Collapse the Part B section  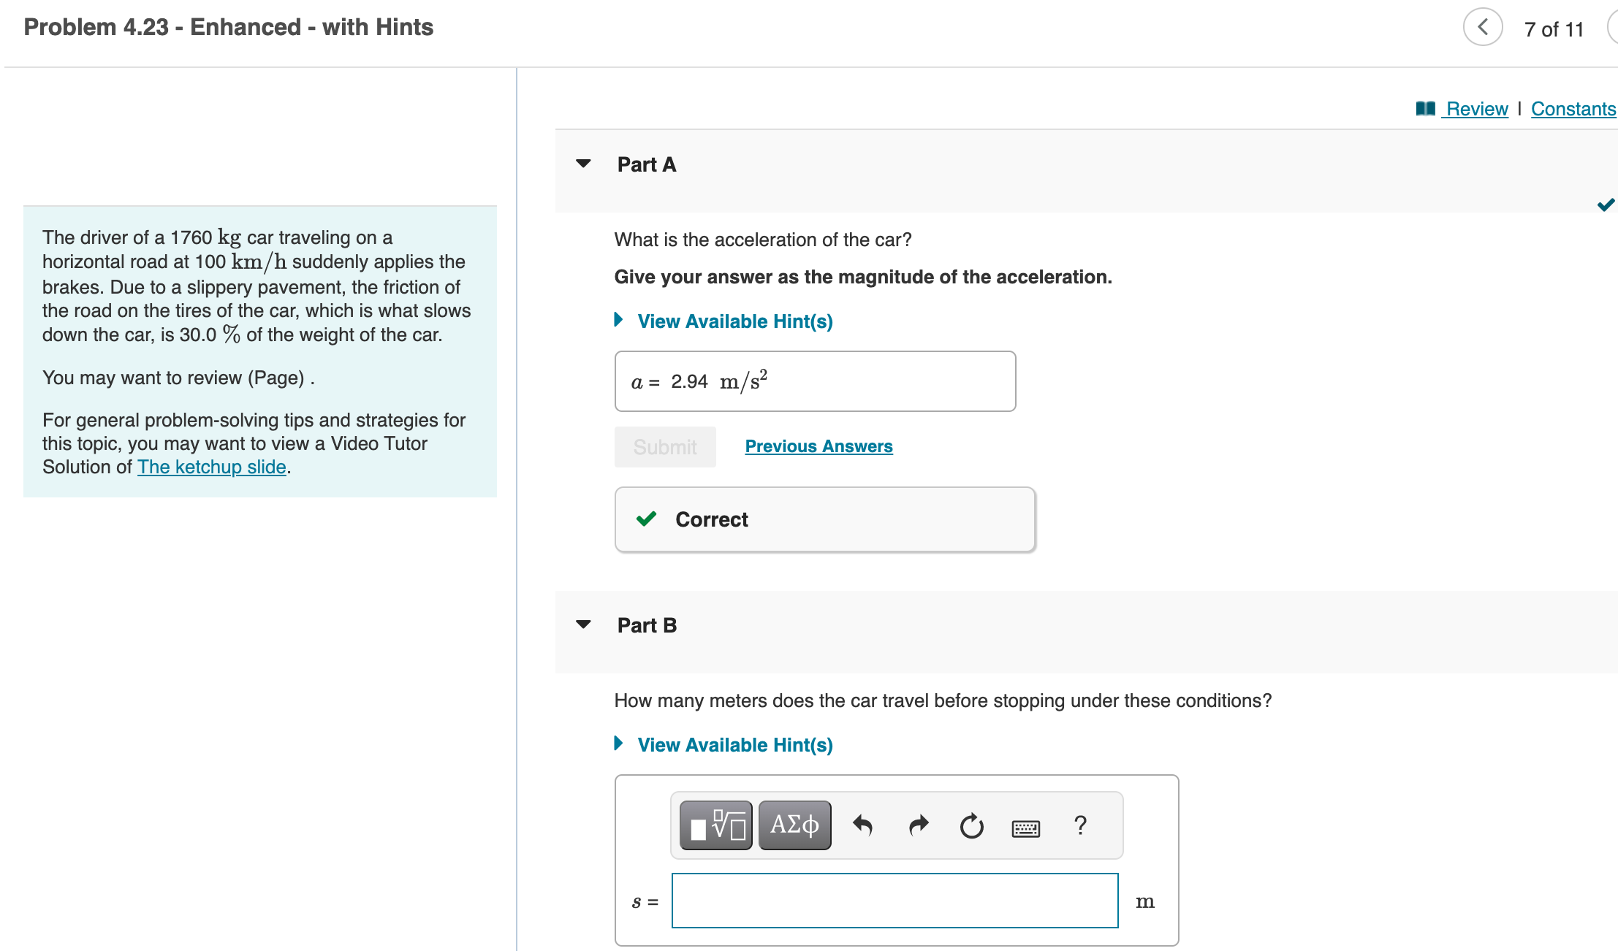tap(583, 625)
